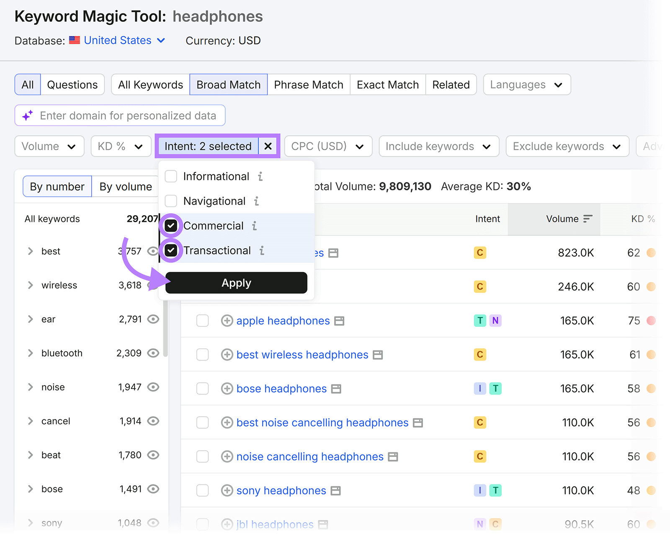Screen dimensions: 670x538
Task: Add apple headphones to keyword list
Action: point(227,321)
